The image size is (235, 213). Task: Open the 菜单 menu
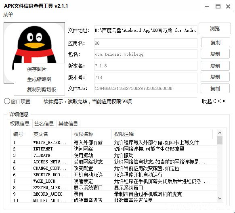coord(8,15)
